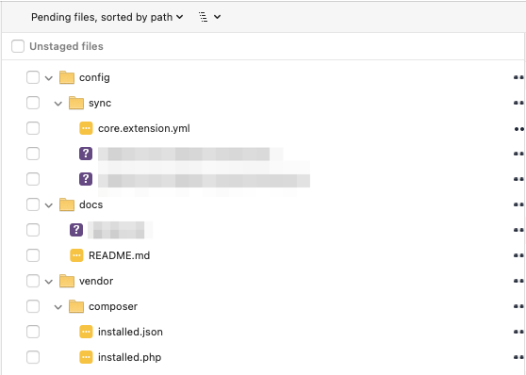Click the purple untracked icon under docs folder
526x375 pixels.
tap(76, 230)
